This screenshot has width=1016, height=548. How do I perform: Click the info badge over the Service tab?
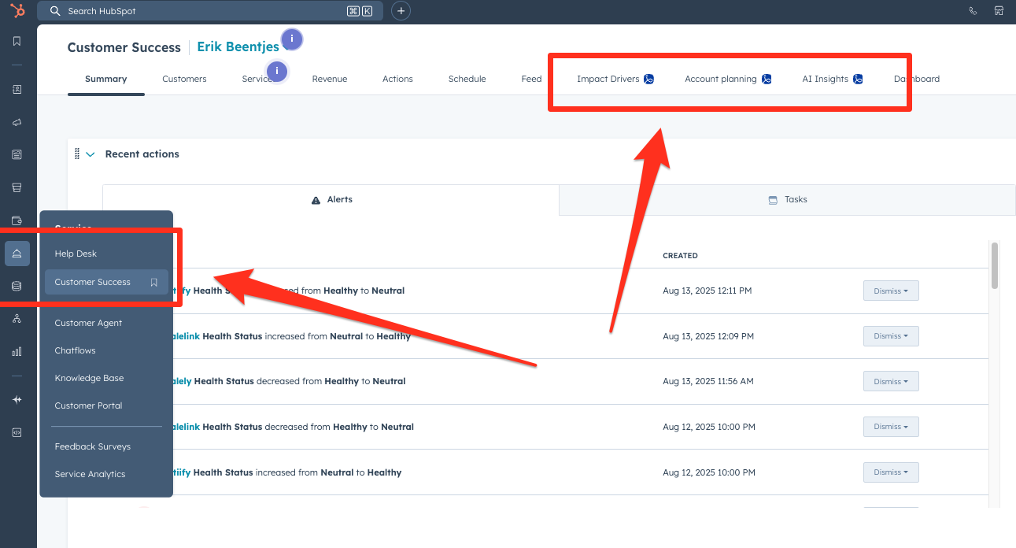(x=277, y=72)
